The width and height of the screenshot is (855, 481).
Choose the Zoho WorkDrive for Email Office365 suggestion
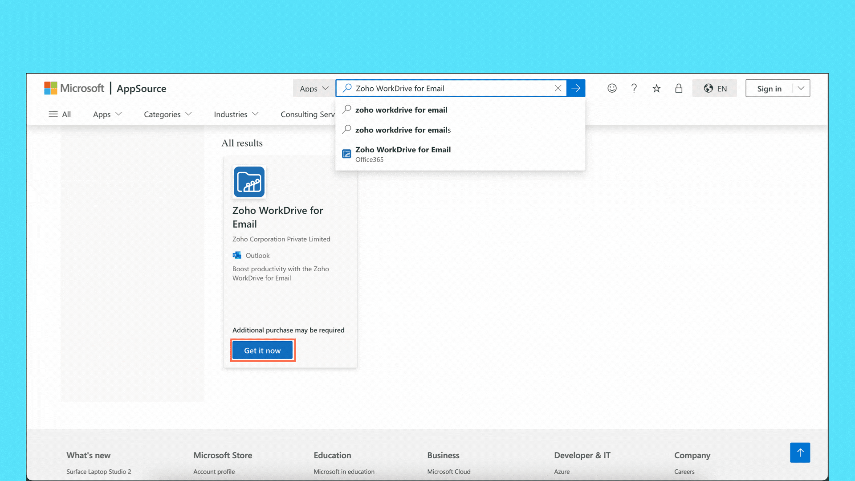pos(460,154)
